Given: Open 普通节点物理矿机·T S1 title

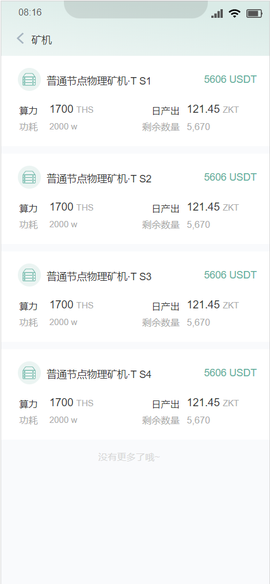Looking at the screenshot, I should (98, 81).
